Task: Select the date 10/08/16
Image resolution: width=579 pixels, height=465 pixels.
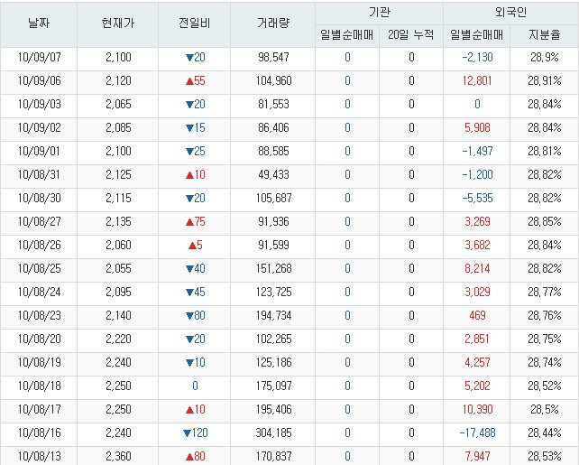Action: point(39,432)
